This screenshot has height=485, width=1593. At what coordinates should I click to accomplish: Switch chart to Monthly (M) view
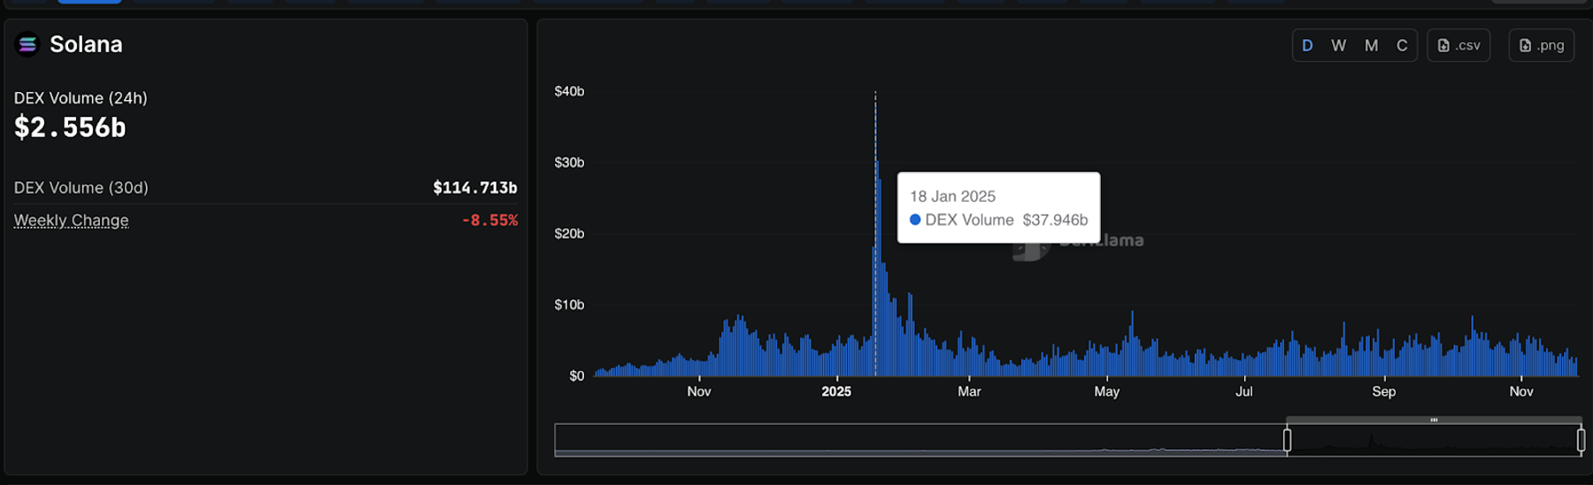tap(1371, 45)
